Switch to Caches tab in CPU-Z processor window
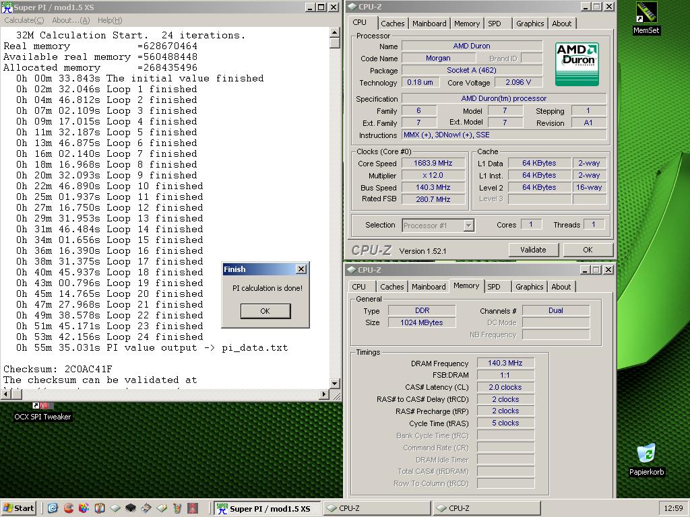690x517 pixels. point(393,24)
